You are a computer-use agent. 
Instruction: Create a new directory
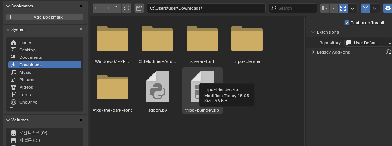tap(139, 8)
